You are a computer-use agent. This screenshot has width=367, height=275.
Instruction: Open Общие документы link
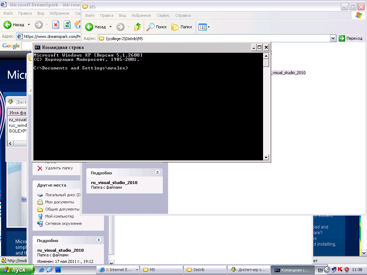point(58,209)
